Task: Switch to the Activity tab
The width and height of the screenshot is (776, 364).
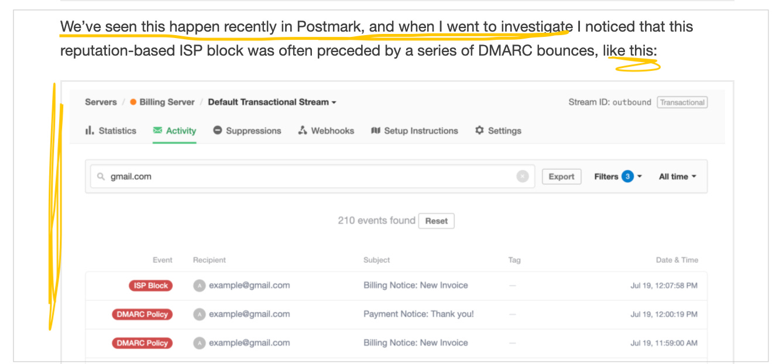Action: [174, 131]
